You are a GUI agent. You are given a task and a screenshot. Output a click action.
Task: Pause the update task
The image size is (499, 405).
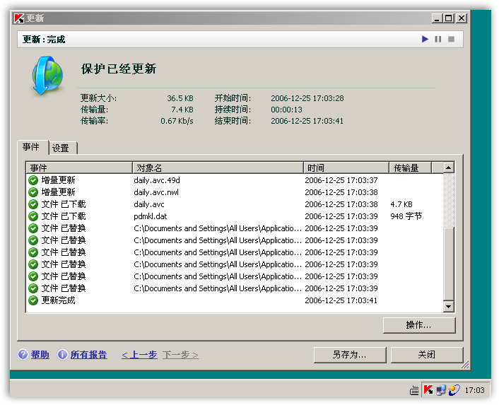tap(438, 39)
